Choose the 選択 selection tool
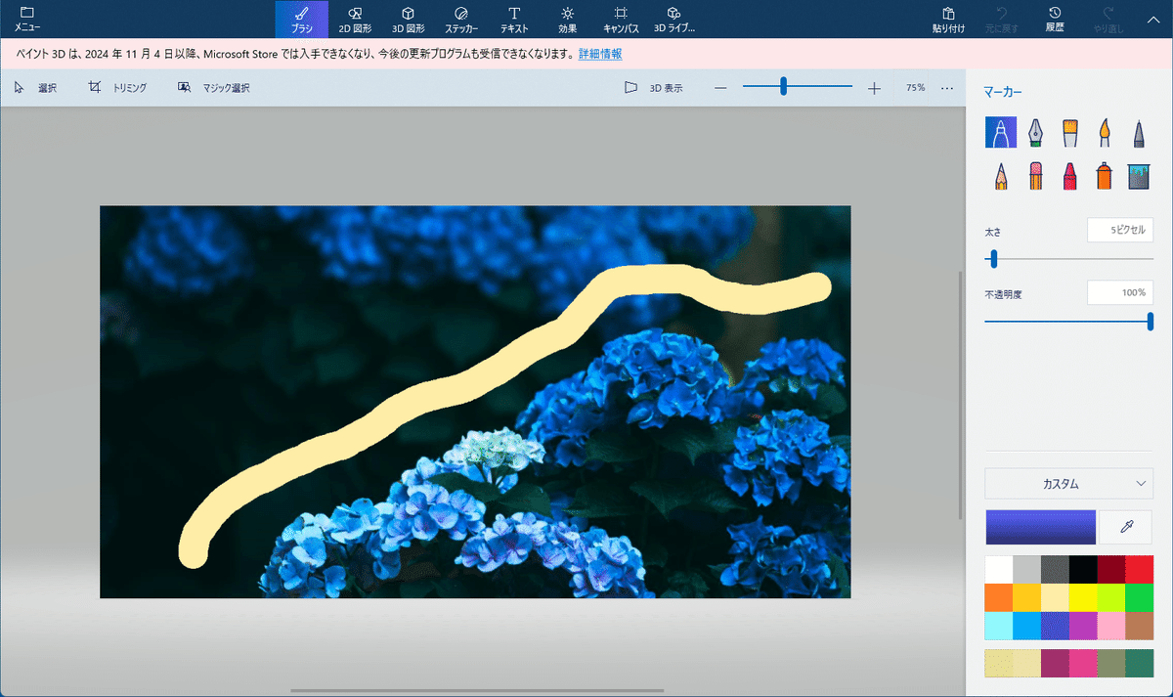The width and height of the screenshot is (1173, 697). 35,88
